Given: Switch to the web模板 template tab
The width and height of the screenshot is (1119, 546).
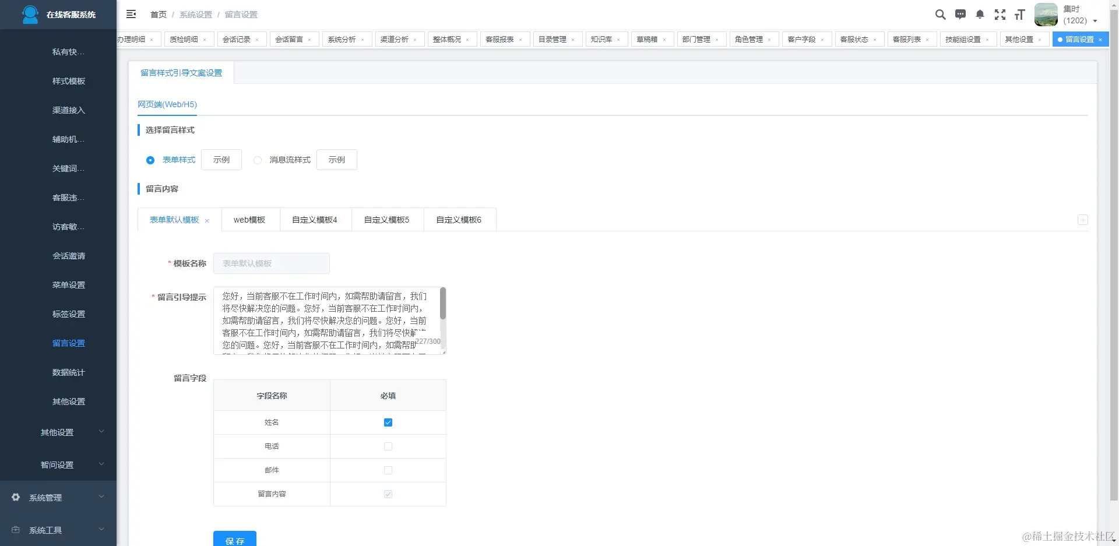Looking at the screenshot, I should 249,220.
